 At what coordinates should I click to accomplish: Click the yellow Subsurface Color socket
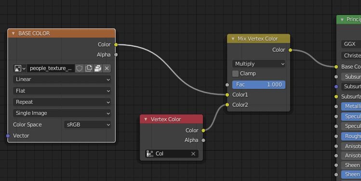(x=336, y=97)
